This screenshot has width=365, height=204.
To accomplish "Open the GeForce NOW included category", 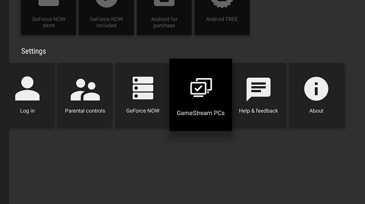I will click(106, 17).
